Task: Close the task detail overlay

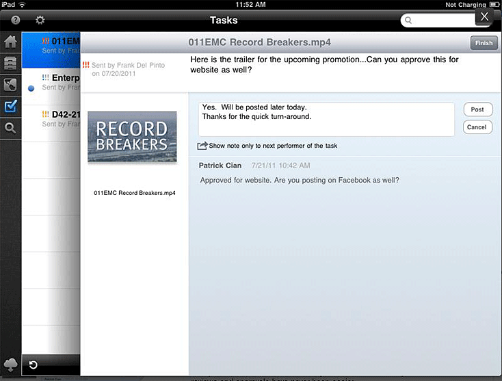Action: click(484, 16)
